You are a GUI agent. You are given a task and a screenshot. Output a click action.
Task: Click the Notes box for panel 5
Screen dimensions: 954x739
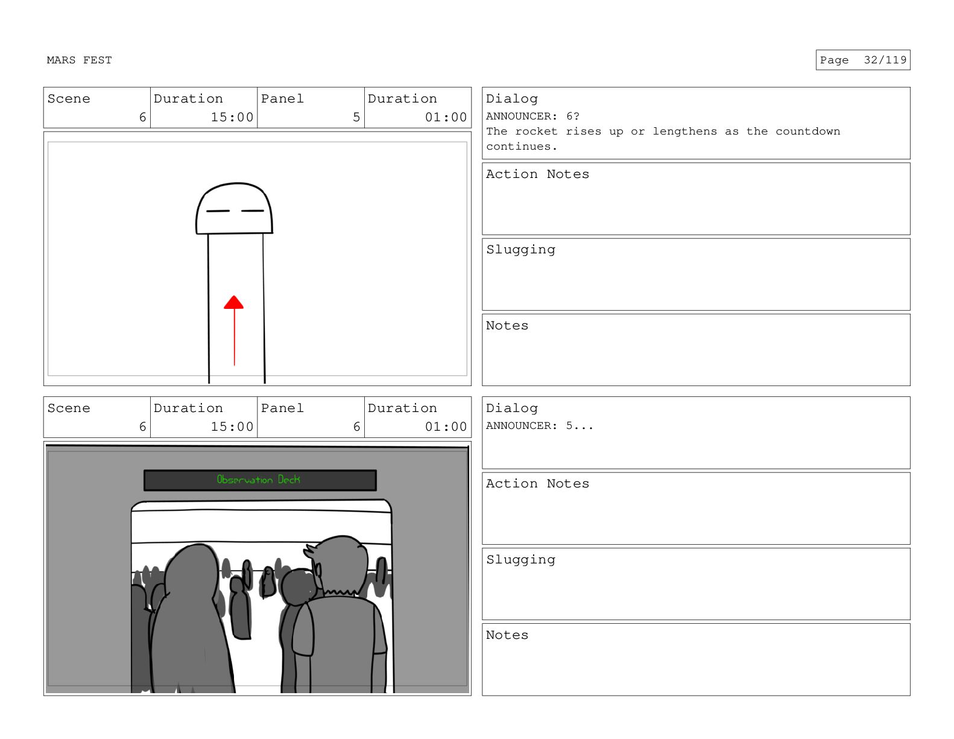click(696, 350)
